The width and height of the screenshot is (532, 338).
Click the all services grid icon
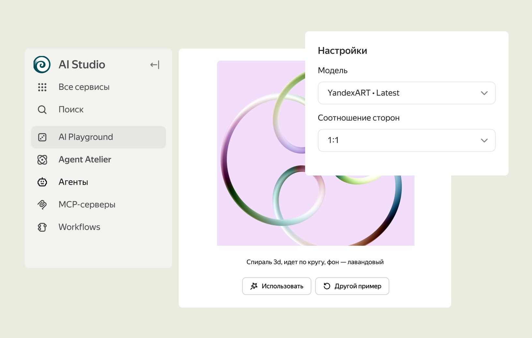42,87
